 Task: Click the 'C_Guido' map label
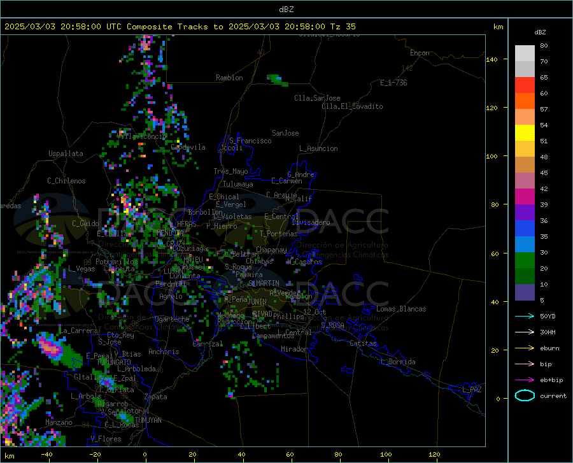coord(85,224)
